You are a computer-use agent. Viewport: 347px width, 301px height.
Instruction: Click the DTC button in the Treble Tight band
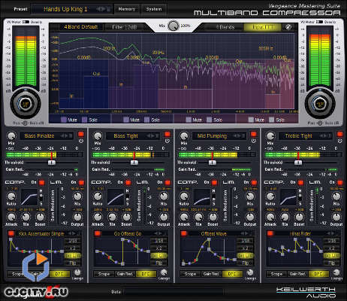coord(318,274)
